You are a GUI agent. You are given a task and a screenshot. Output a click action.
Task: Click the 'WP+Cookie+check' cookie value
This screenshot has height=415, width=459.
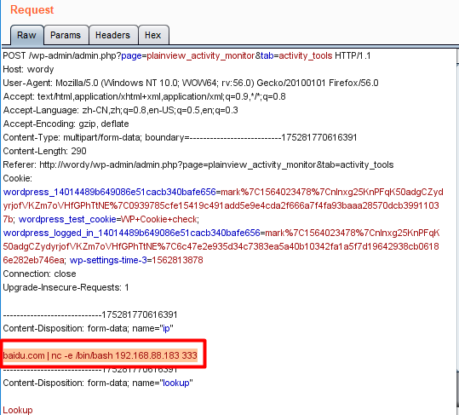[158, 219]
